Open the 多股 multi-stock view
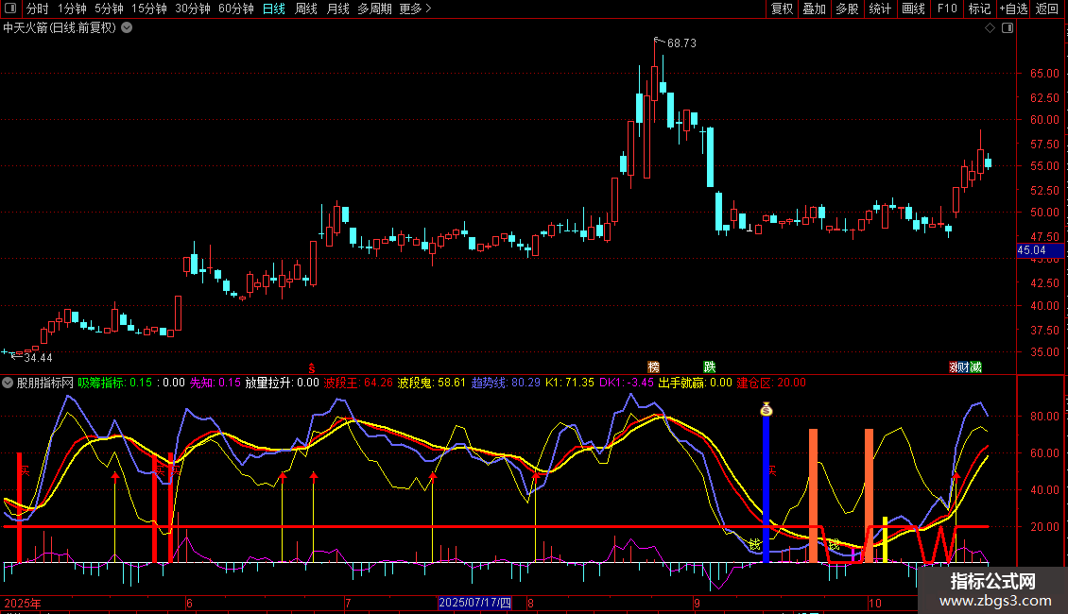Image resolution: width=1068 pixels, height=614 pixels. point(847,9)
